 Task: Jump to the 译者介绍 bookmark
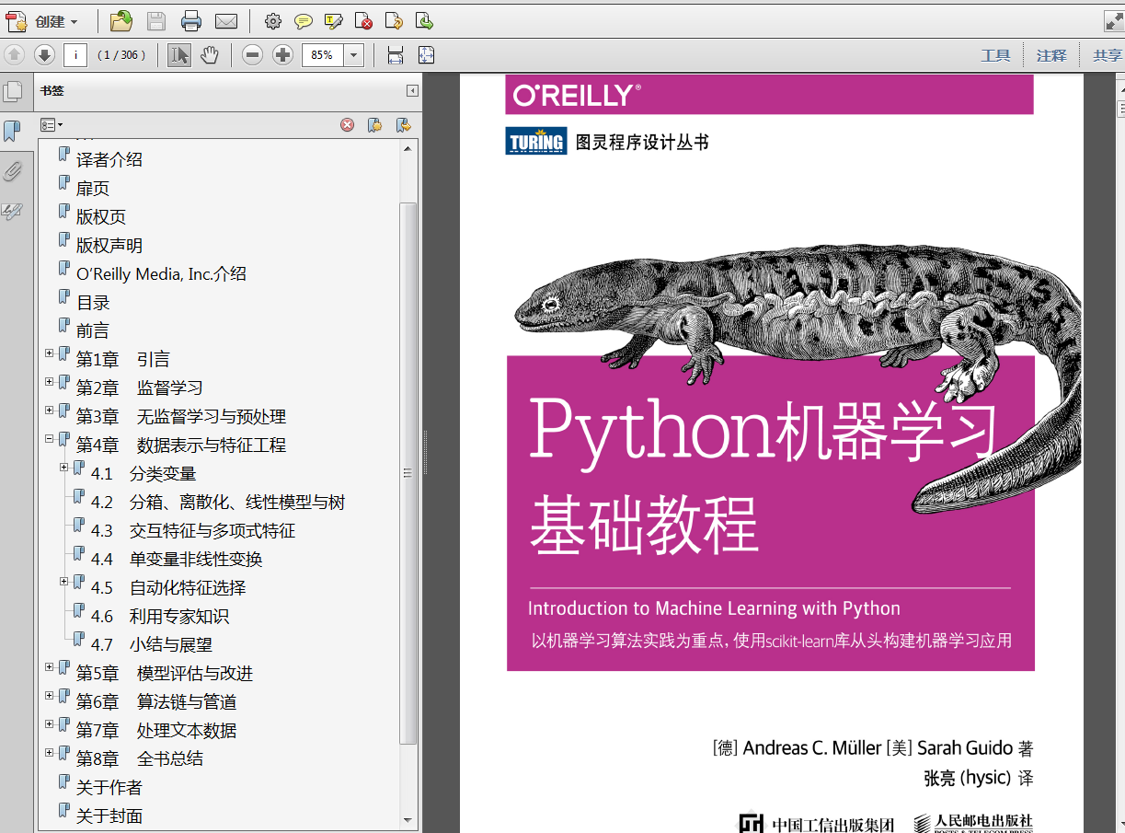coord(109,159)
